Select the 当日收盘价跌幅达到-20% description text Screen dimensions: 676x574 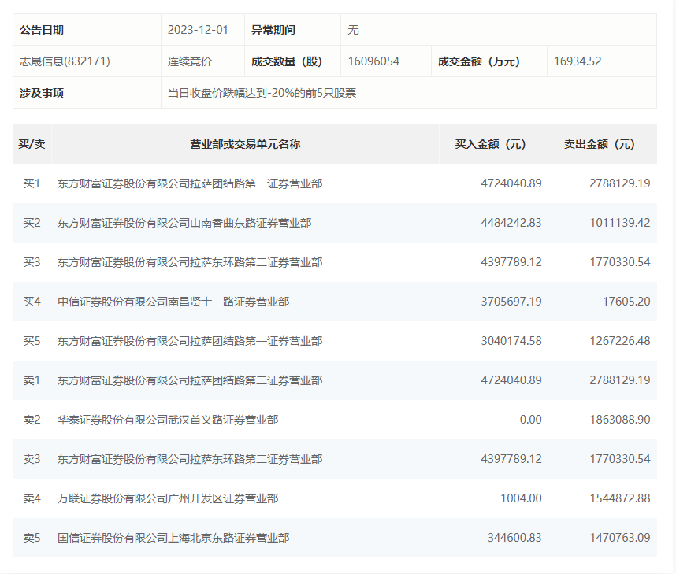pyautogui.click(x=262, y=93)
